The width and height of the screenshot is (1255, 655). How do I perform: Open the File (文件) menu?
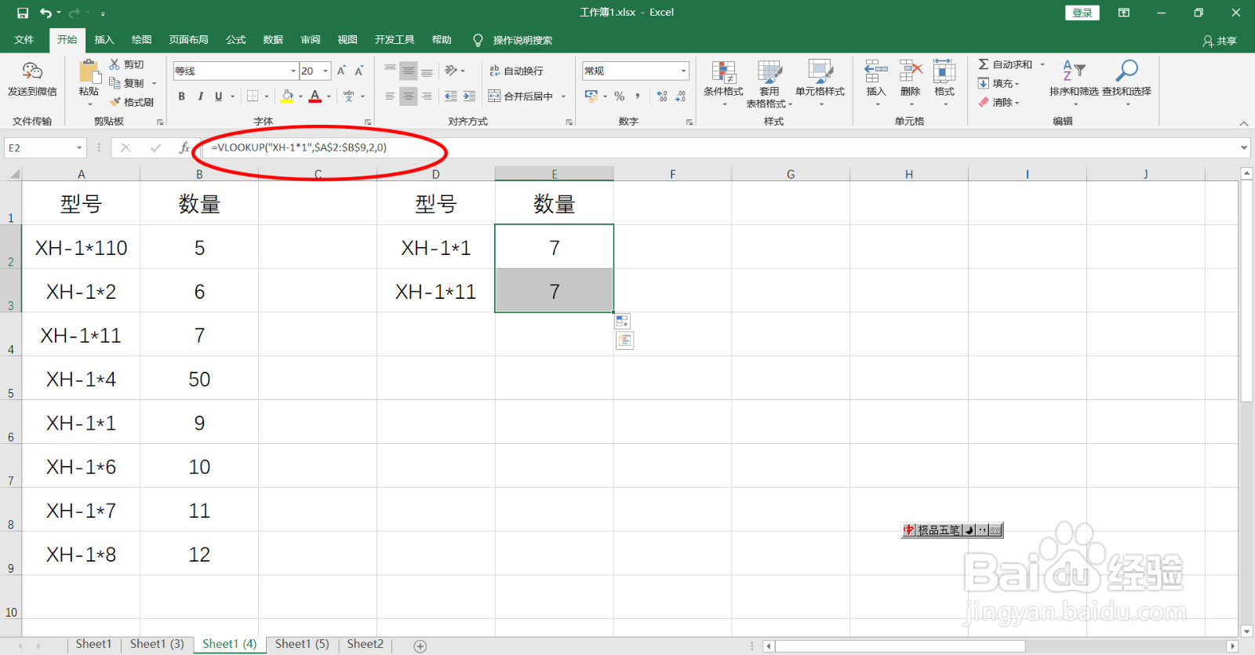point(24,39)
